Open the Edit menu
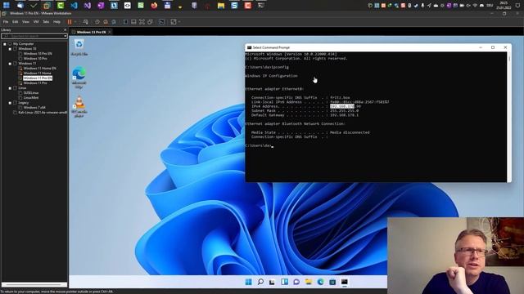524x294 pixels. pos(16,22)
